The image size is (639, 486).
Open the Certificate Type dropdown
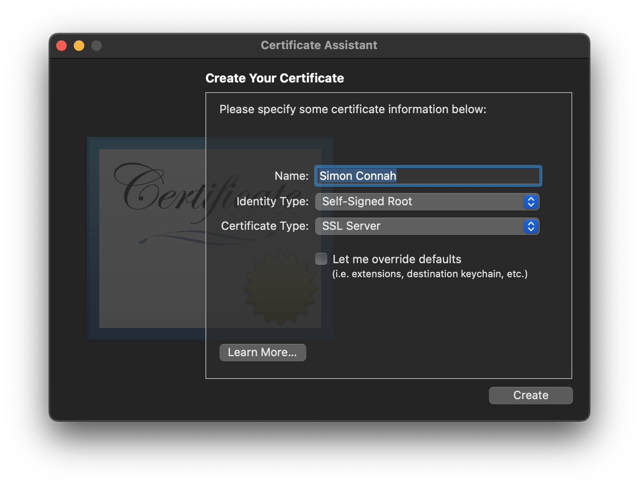(x=427, y=226)
